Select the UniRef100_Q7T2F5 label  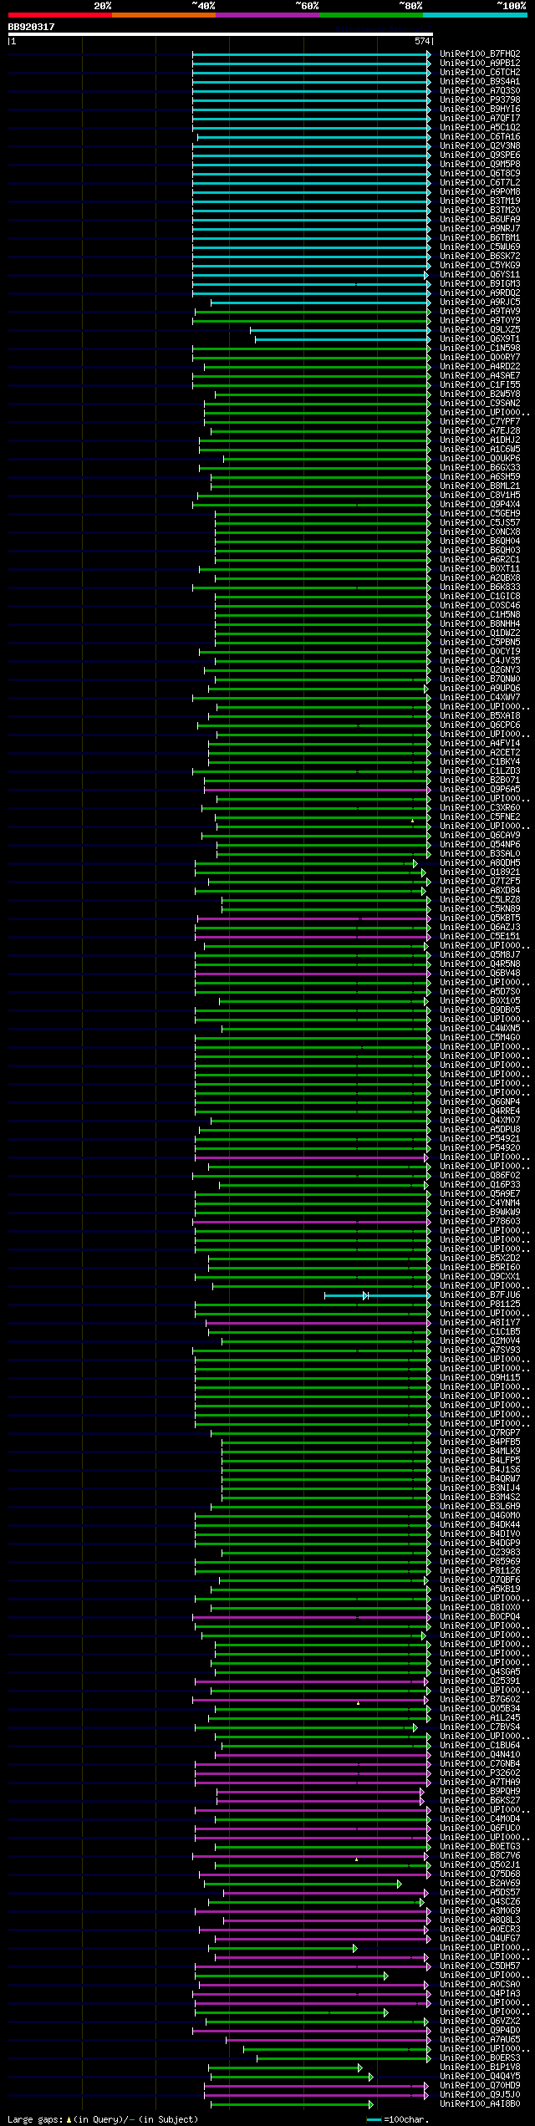click(x=480, y=881)
